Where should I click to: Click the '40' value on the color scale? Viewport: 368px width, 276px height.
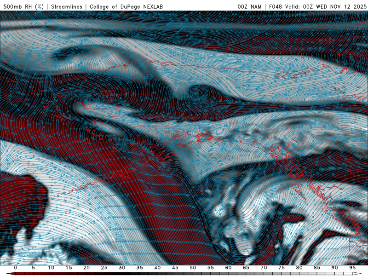click(x=157, y=268)
